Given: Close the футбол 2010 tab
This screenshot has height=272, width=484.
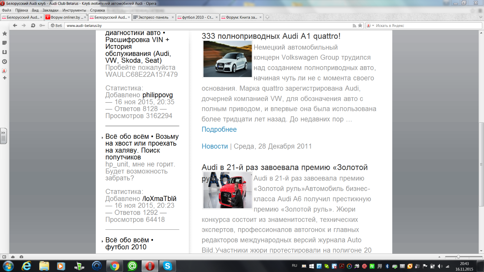Looking at the screenshot, I should coord(217,17).
